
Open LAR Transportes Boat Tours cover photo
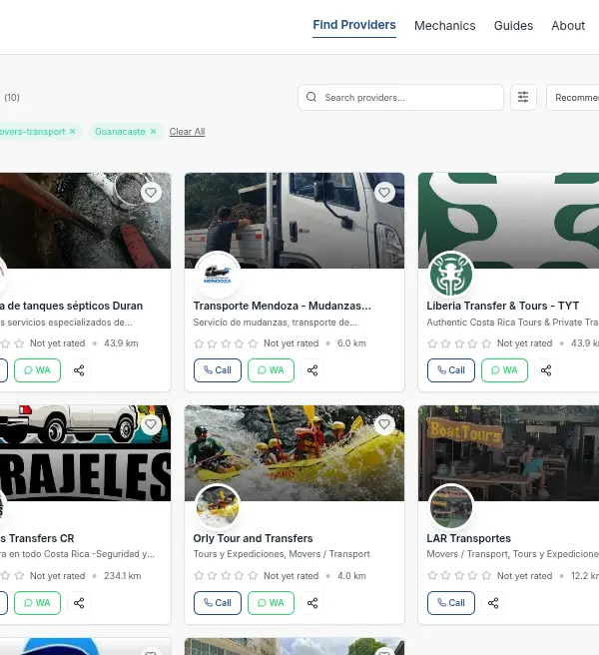(508, 453)
